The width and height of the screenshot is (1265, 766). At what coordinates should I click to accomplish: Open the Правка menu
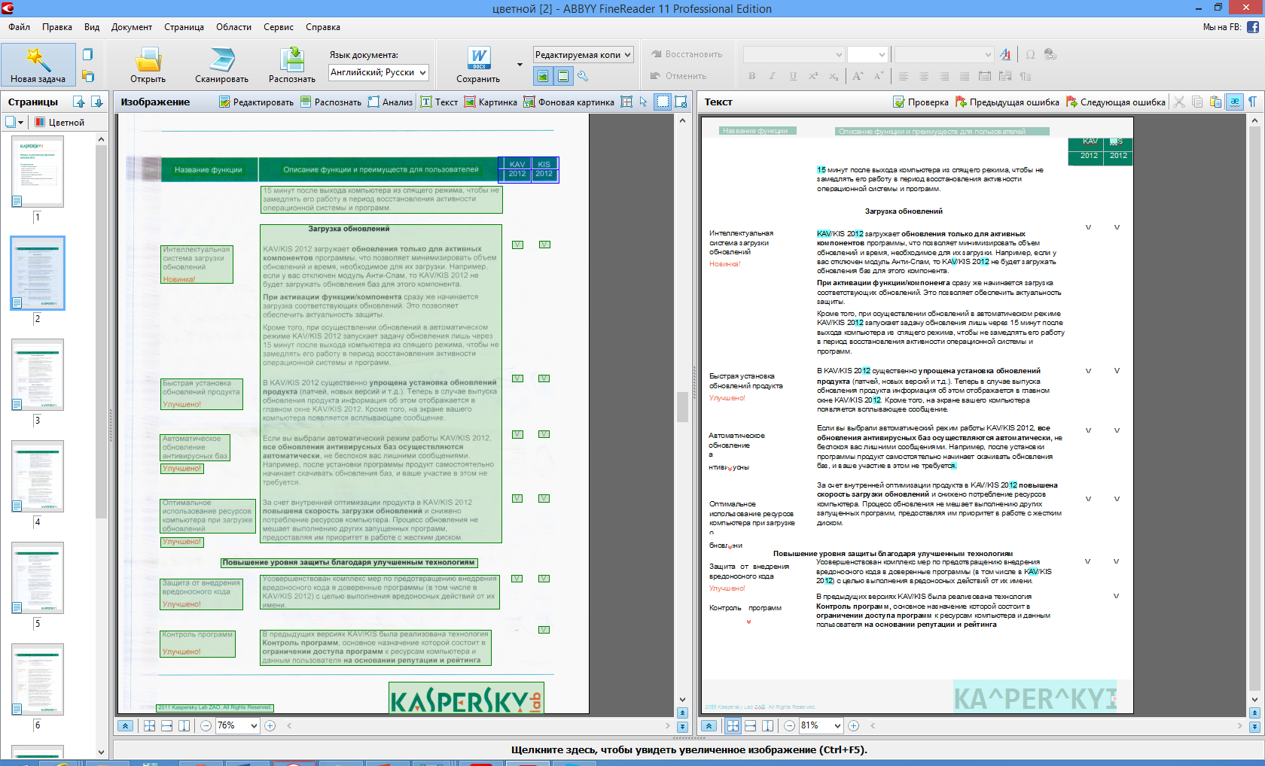point(57,27)
